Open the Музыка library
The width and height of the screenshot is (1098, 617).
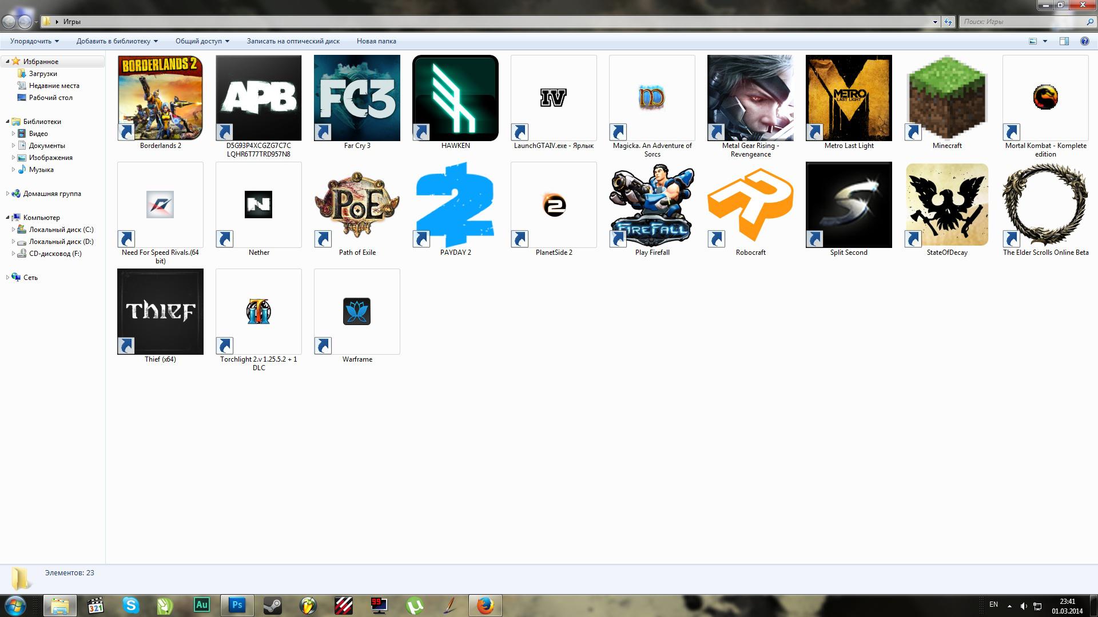point(41,170)
